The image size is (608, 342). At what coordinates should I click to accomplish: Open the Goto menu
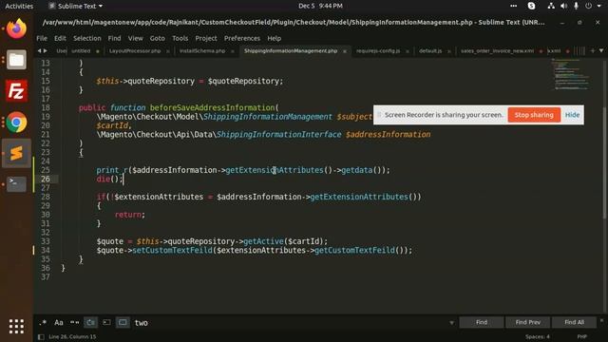(157, 38)
